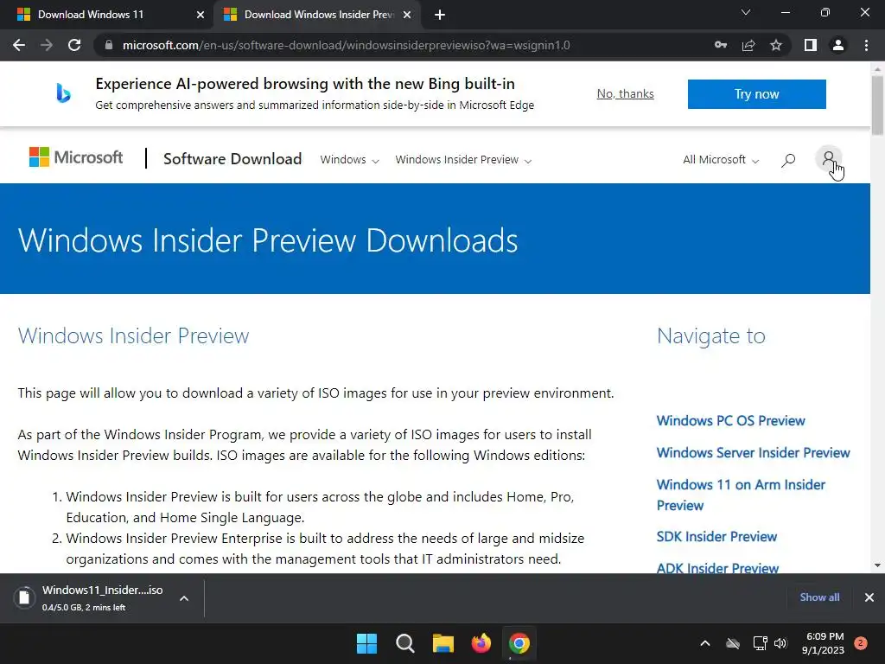Open the Windows Start menu
This screenshot has width=885, height=664.
(x=366, y=643)
